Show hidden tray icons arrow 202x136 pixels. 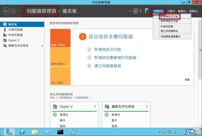(x=160, y=132)
